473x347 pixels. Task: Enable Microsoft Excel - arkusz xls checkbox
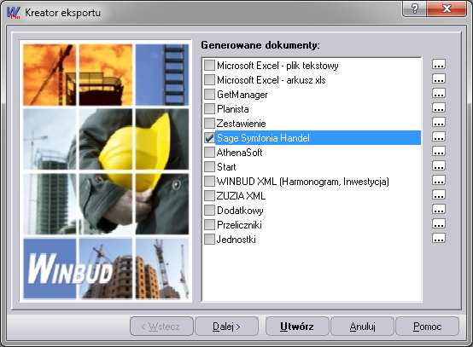click(209, 80)
